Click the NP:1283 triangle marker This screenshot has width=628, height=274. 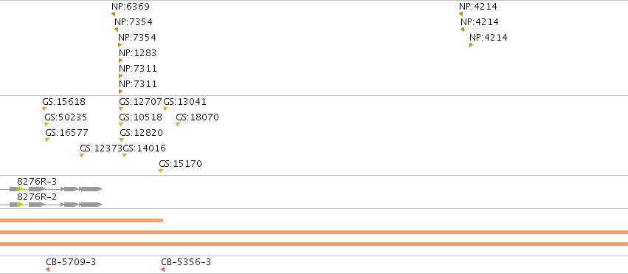coord(120,61)
